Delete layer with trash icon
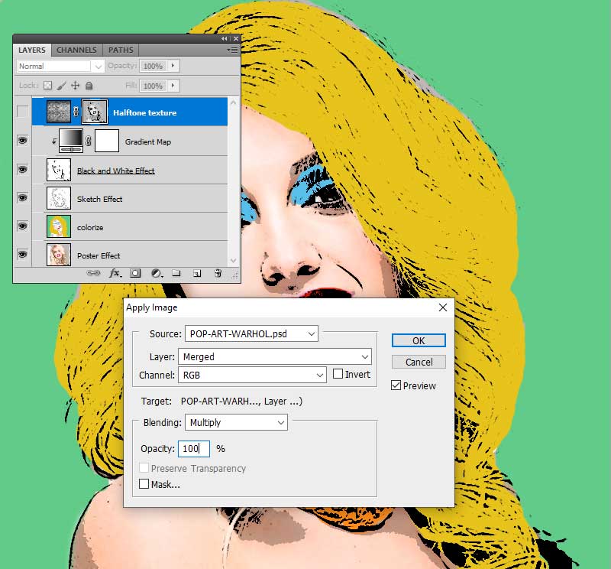This screenshot has height=569, width=611. point(218,273)
